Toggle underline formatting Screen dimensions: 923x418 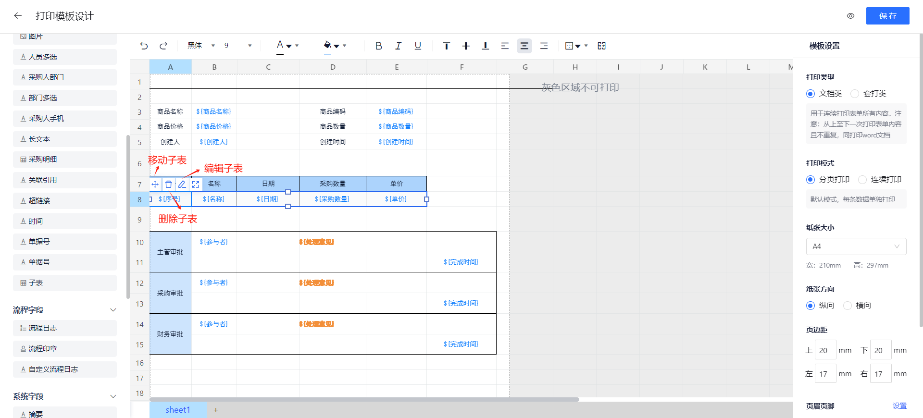tap(418, 46)
